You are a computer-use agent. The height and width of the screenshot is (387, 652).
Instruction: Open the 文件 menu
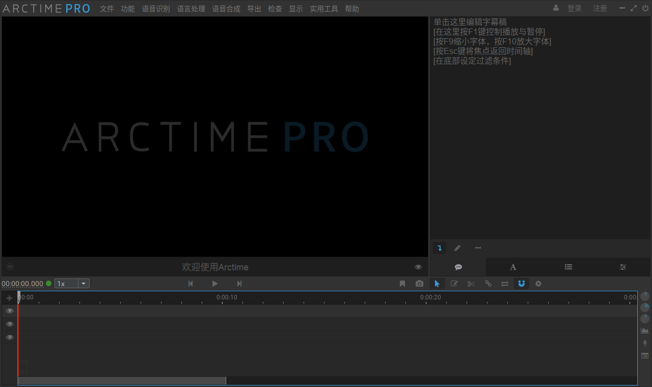[x=107, y=9]
